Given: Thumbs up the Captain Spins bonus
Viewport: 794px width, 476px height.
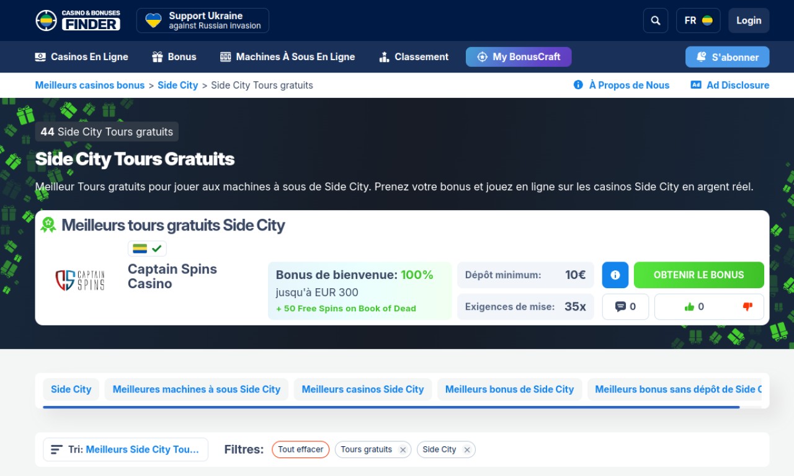Looking at the screenshot, I should pyautogui.click(x=694, y=307).
